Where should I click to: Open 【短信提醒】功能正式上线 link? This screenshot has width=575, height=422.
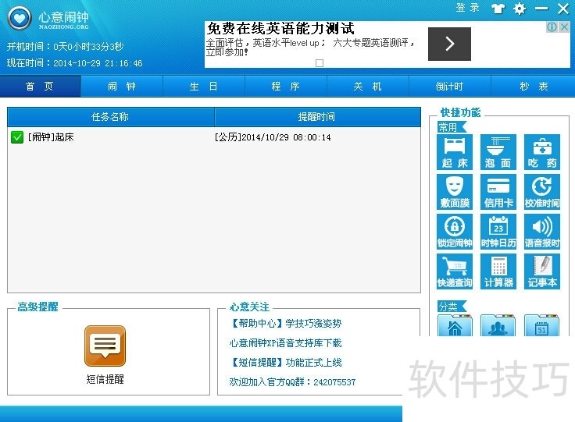285,363
